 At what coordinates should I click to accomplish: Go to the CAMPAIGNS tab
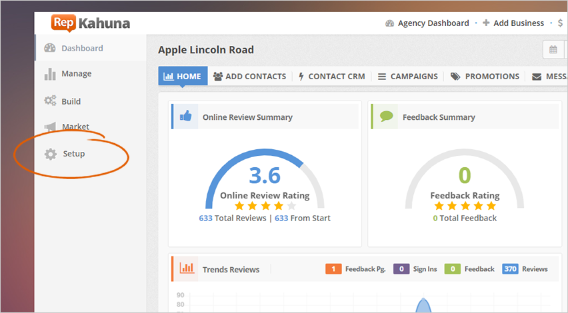[x=407, y=77]
